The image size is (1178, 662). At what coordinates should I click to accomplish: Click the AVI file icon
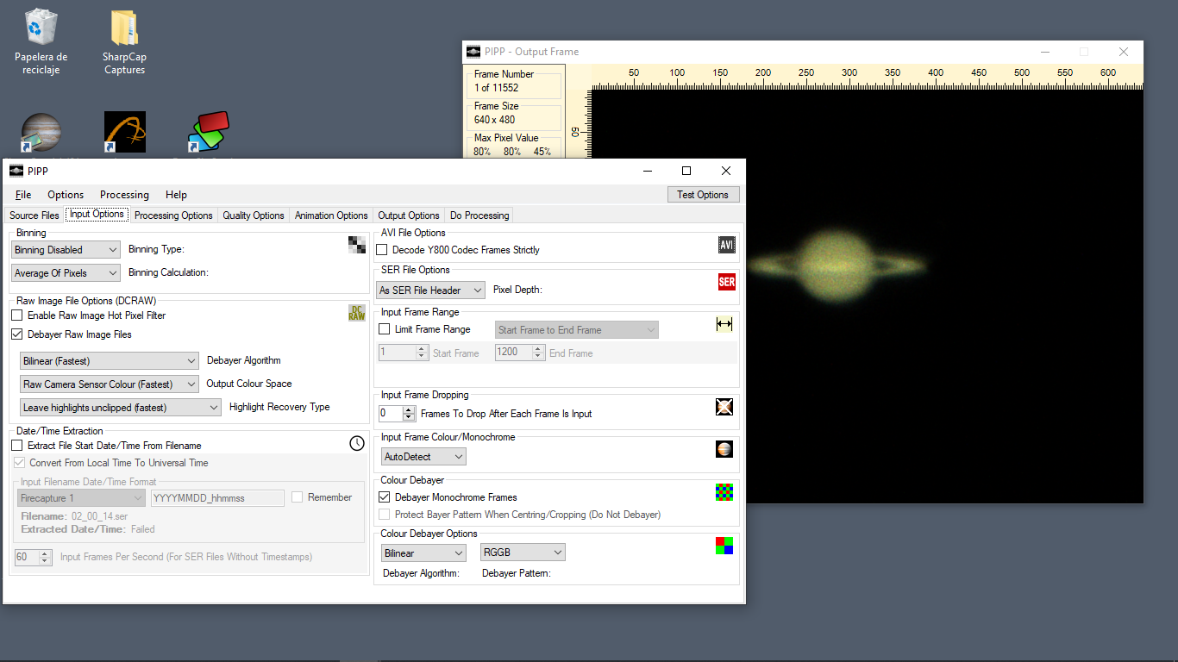tap(727, 246)
